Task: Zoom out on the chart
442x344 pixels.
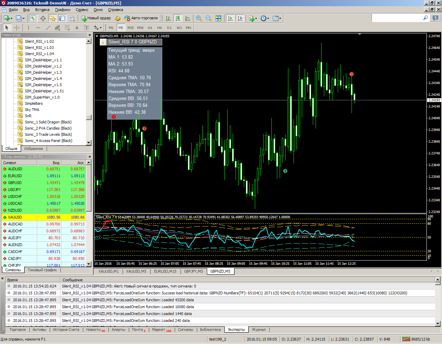Action: (209, 18)
